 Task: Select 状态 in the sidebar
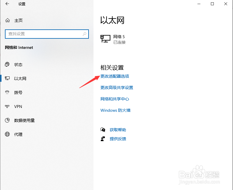pyautogui.click(x=18, y=65)
